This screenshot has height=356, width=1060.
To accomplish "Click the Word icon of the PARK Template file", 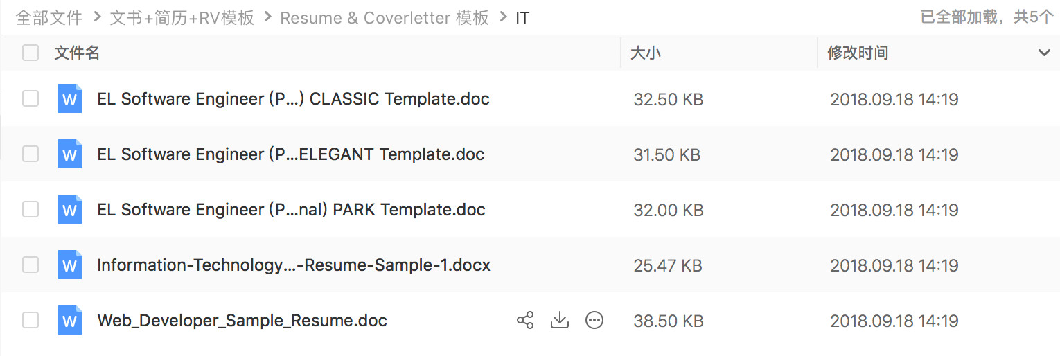I will (69, 209).
